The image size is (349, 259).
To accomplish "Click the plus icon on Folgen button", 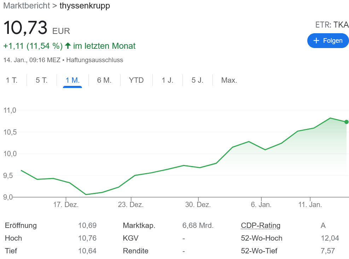I will pyautogui.click(x=317, y=41).
